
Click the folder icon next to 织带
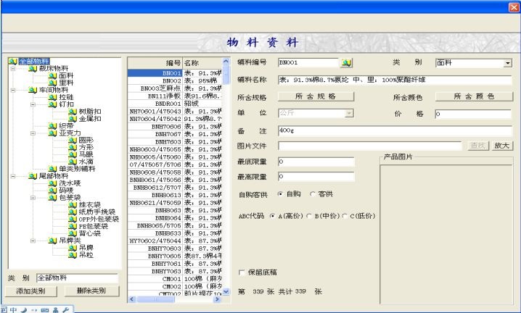coord(52,126)
